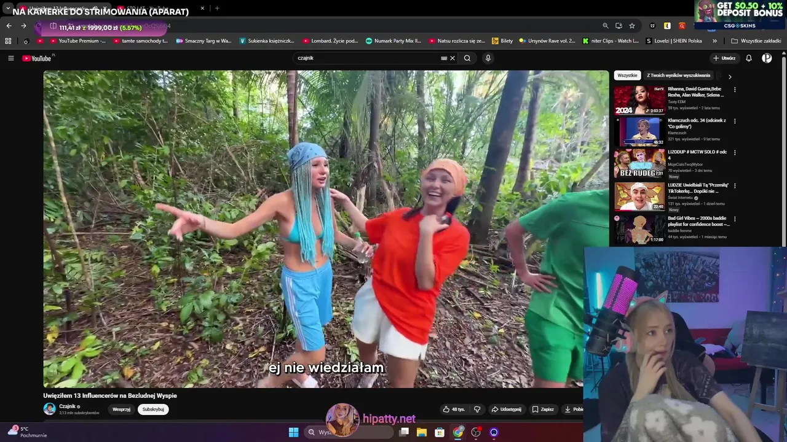Open the Czajnik channel avatar

click(x=49, y=409)
